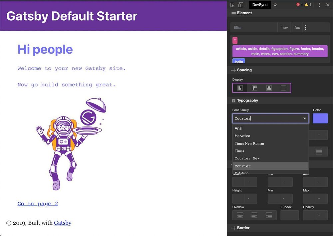Screen dimensions: 333x236
Task: Click the Gatsby astronaut image
Action: [71, 144]
